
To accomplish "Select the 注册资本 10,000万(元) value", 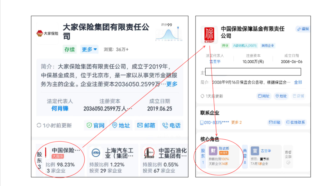I will pos(253,62).
